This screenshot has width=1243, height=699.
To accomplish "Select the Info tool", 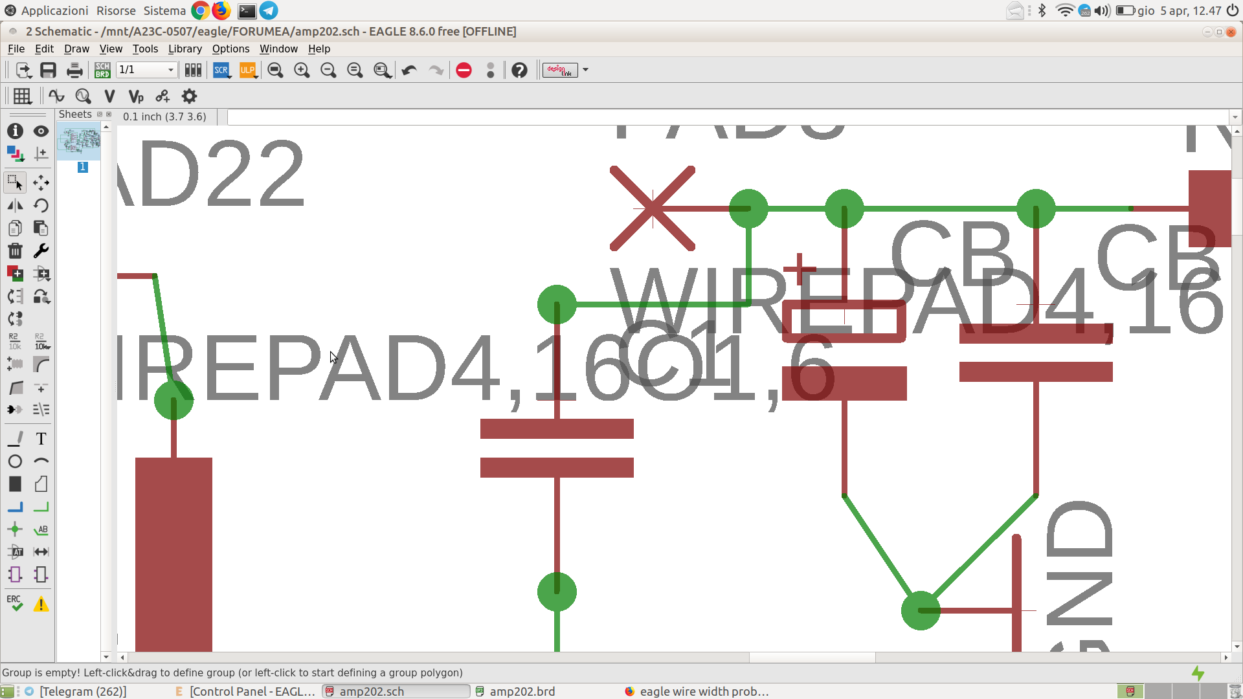I will coord(15,131).
